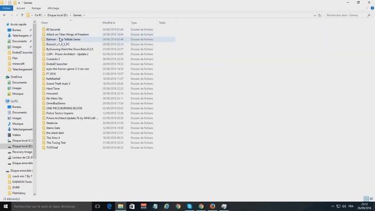Expand the ribbon with the chevron

[x=367, y=8]
